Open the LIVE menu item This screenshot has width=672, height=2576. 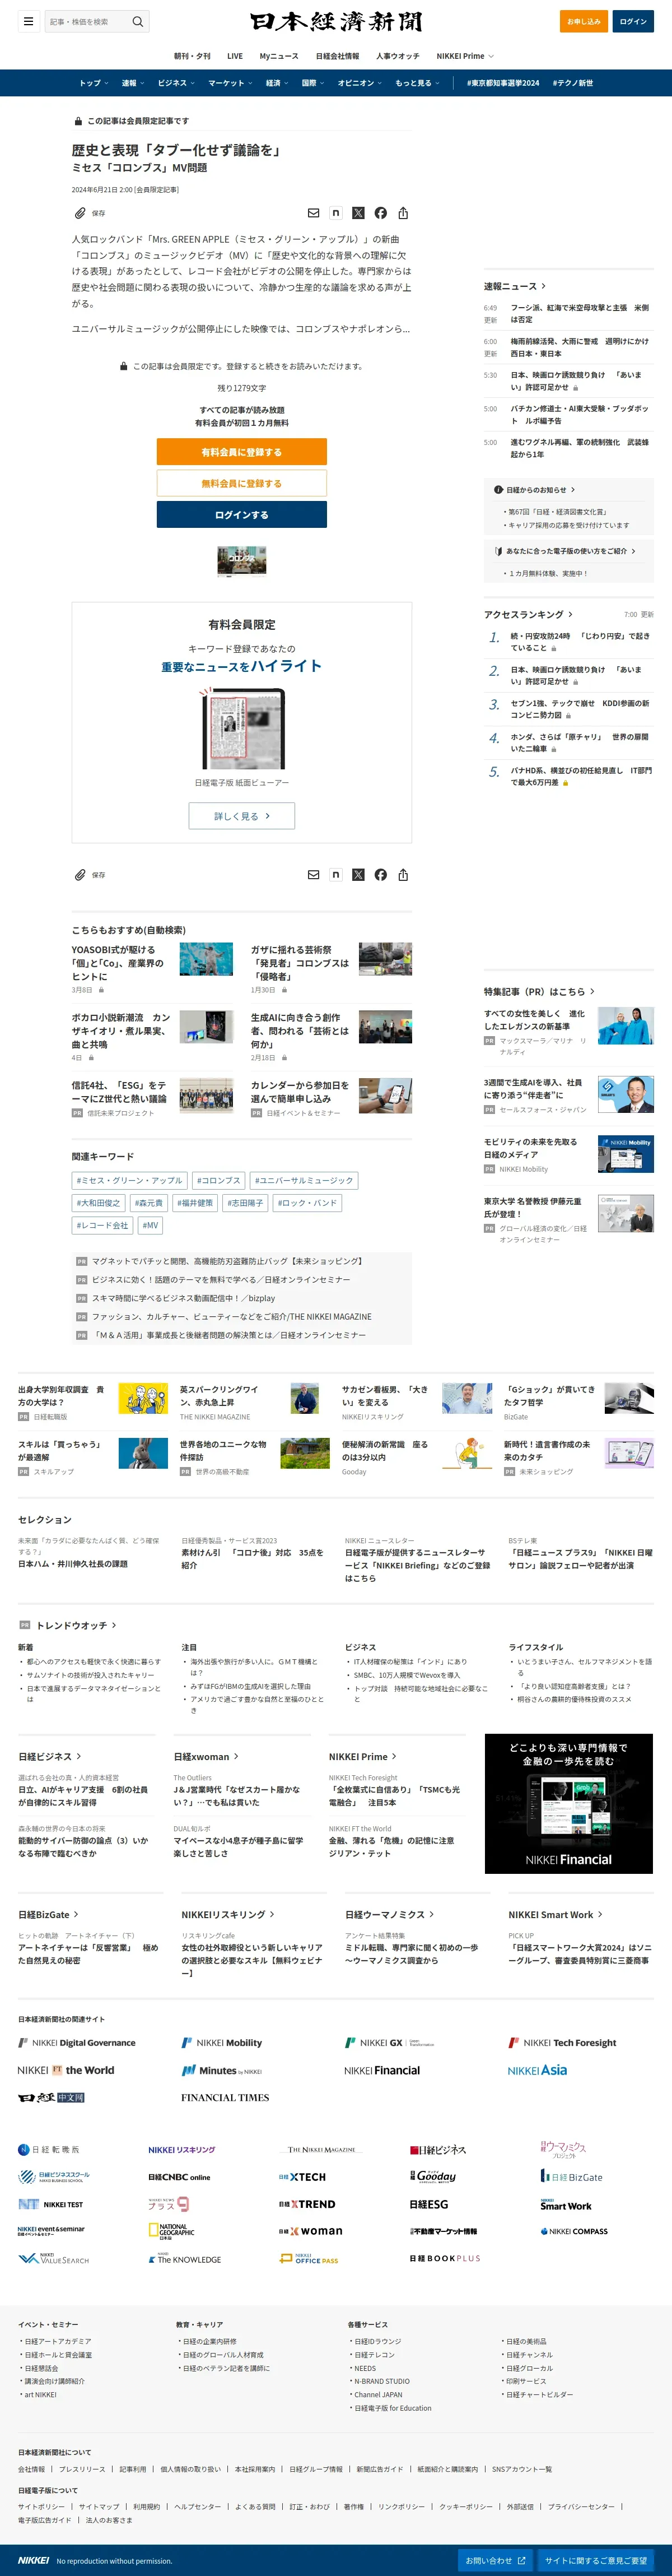click(x=235, y=56)
